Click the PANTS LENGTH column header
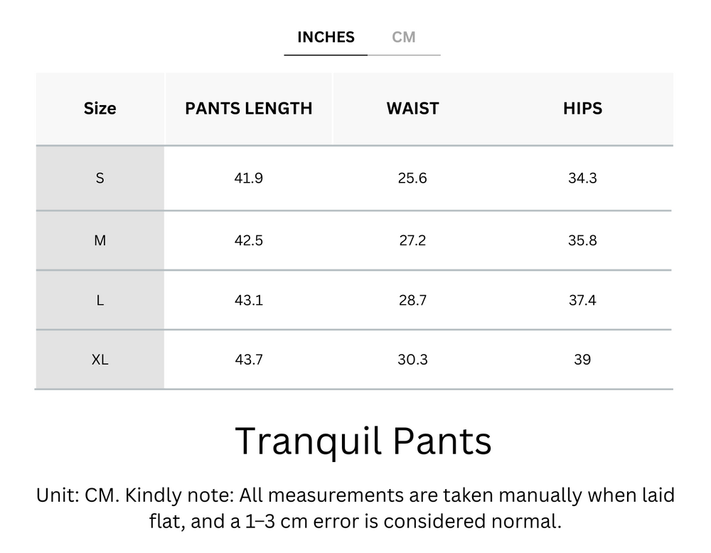This screenshot has height=553, width=711. 248,108
